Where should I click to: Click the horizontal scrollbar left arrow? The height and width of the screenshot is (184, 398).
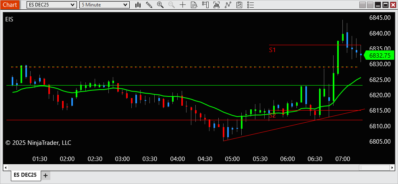tap(6, 167)
